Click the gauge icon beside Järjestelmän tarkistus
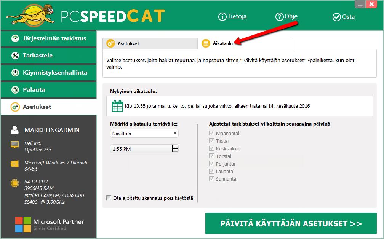Screen dimensions: 384x239 (15, 38)
